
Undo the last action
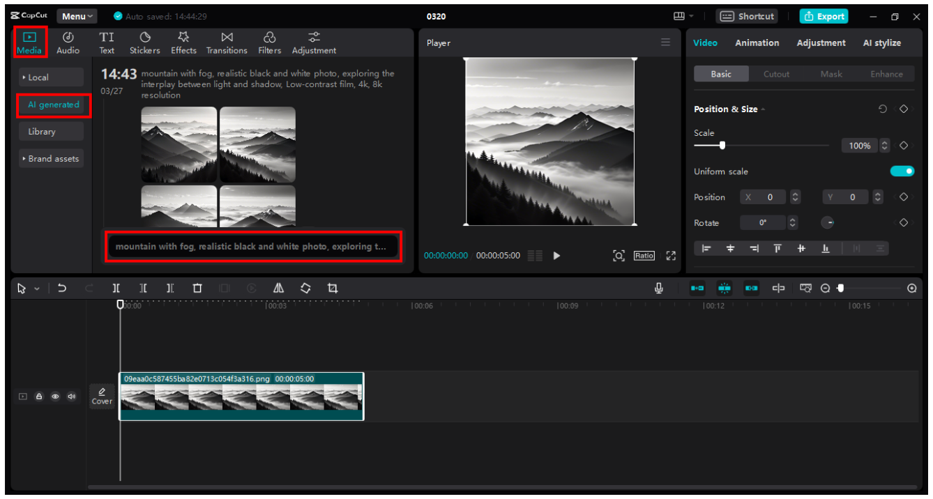coord(62,288)
